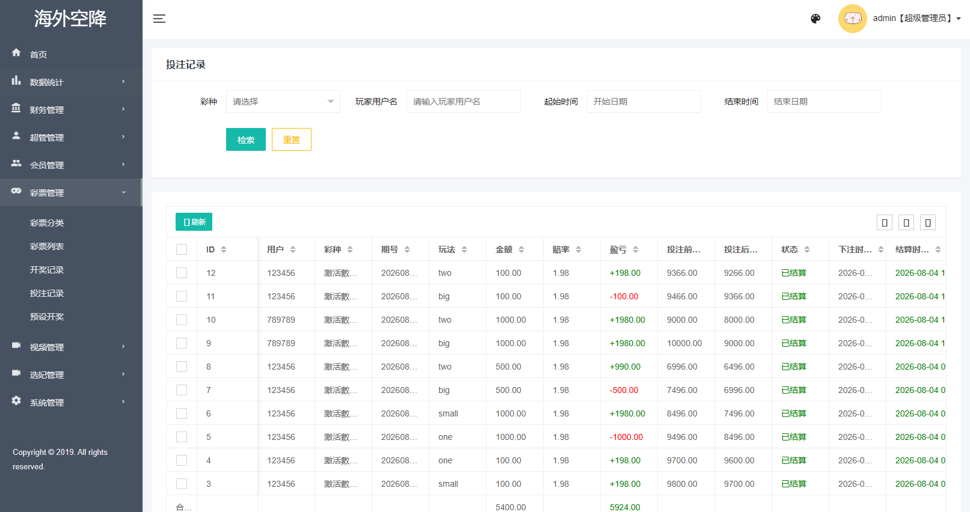The image size is (970, 512).
Task: Click the 刷新 refresh button
Action: click(194, 222)
